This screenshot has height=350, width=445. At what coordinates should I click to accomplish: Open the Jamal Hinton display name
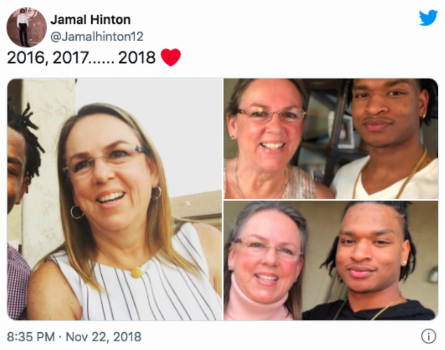pos(91,20)
